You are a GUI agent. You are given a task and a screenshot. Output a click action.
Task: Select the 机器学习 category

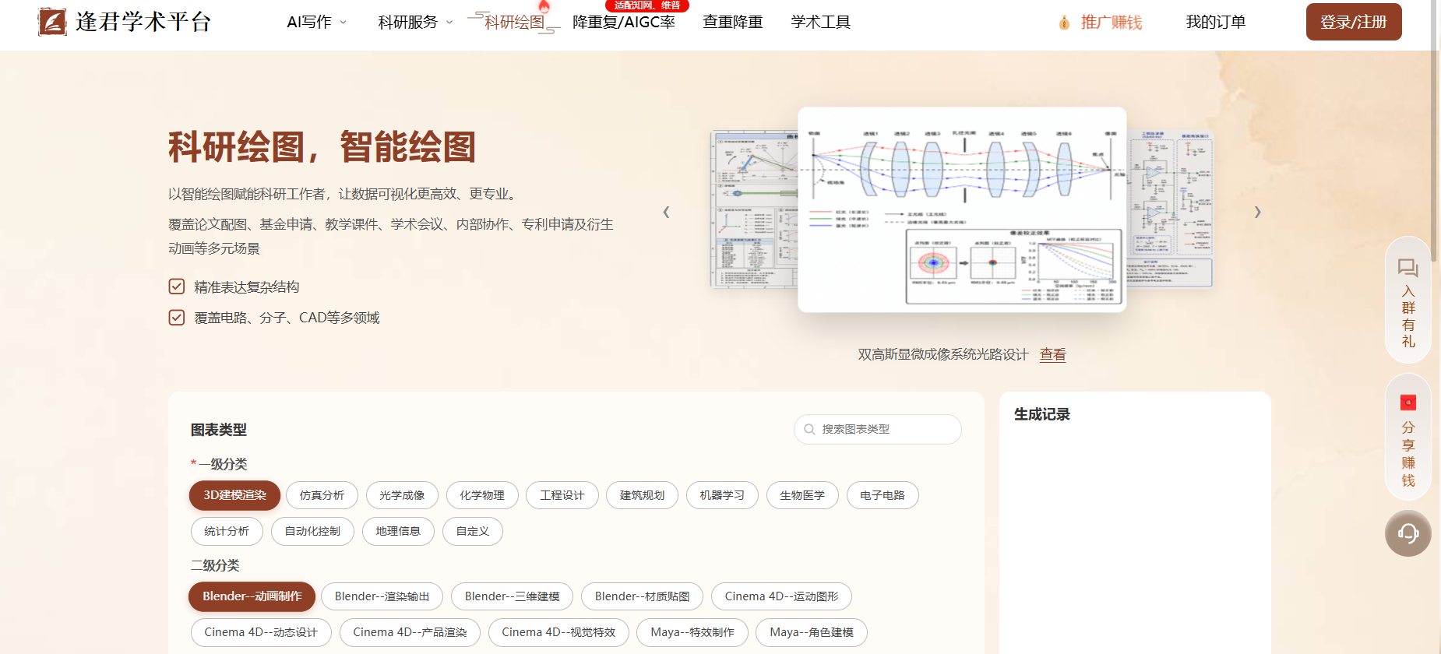tap(722, 495)
